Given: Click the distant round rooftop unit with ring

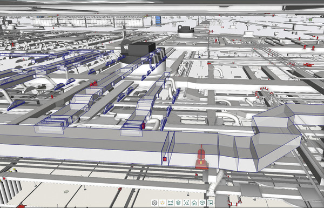Looking at the screenshot, I should pos(186,31).
